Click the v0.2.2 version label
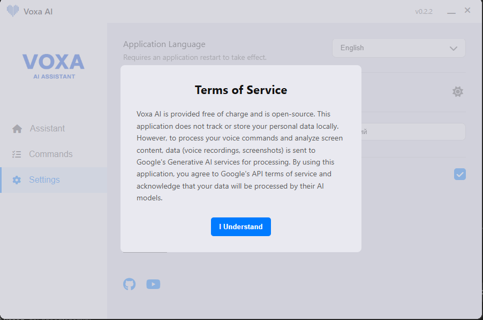The height and width of the screenshot is (320, 483). tap(424, 12)
